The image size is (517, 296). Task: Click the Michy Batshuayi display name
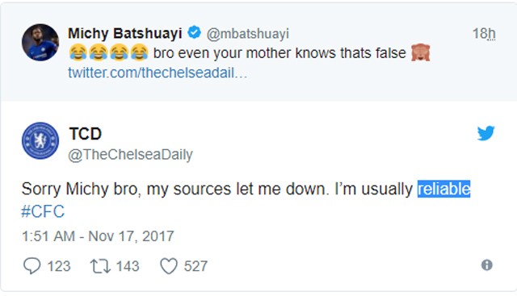click(125, 33)
